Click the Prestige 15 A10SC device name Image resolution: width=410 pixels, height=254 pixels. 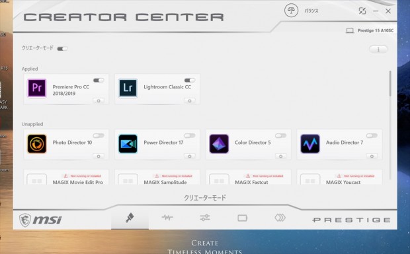[376, 30]
